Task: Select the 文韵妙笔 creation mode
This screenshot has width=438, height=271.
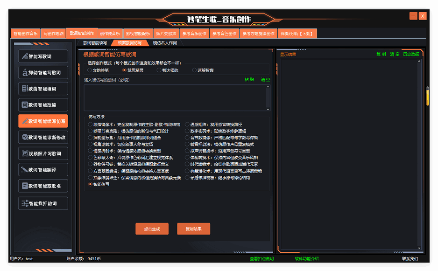Action: (90, 70)
